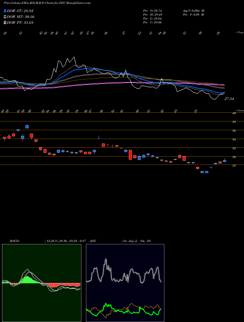Image resolution: width=244 pixels, height=322 pixels.
Task: Click the 'Avg V: 0.004 M' value
Action: pyautogui.click(x=193, y=11)
